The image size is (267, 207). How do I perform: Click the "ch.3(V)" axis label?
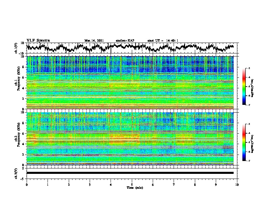point(16,174)
